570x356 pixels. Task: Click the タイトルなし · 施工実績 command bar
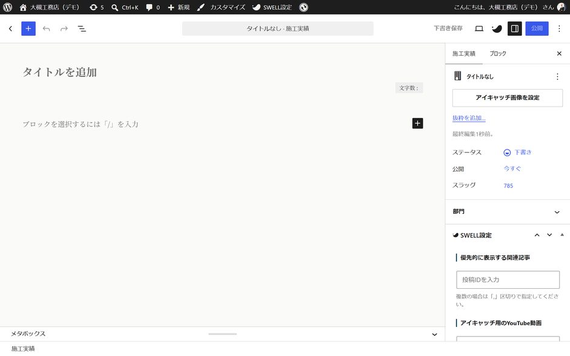pyautogui.click(x=278, y=28)
